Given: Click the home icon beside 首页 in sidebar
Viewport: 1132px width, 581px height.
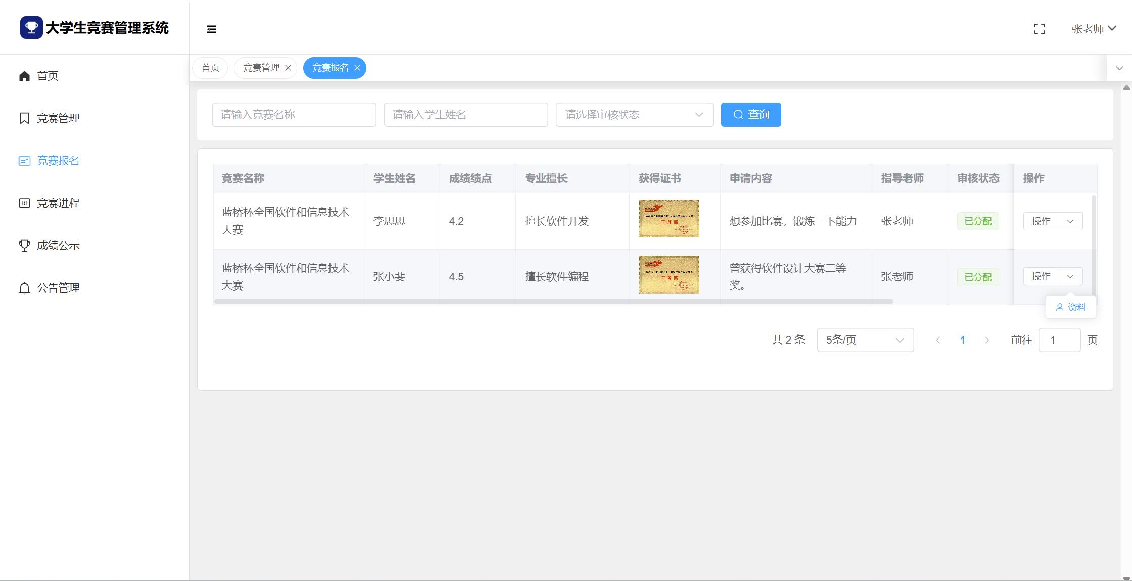Looking at the screenshot, I should click(24, 76).
